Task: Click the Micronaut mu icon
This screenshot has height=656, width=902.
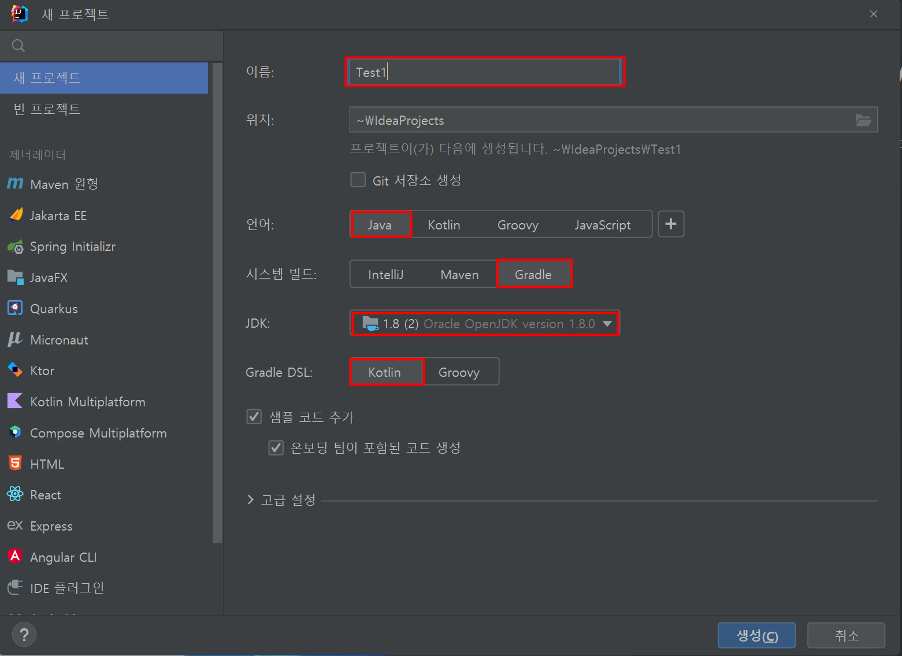Action: point(15,339)
